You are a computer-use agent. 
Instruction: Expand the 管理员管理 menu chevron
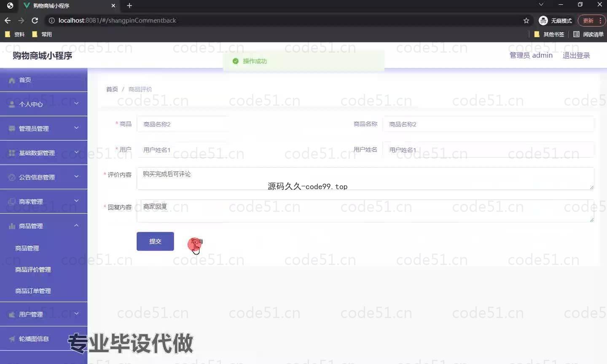click(76, 128)
